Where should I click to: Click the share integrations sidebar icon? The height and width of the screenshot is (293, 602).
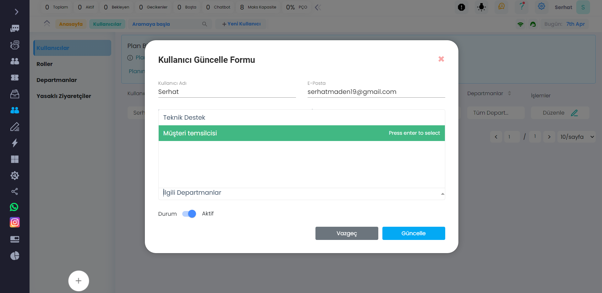tap(15, 192)
